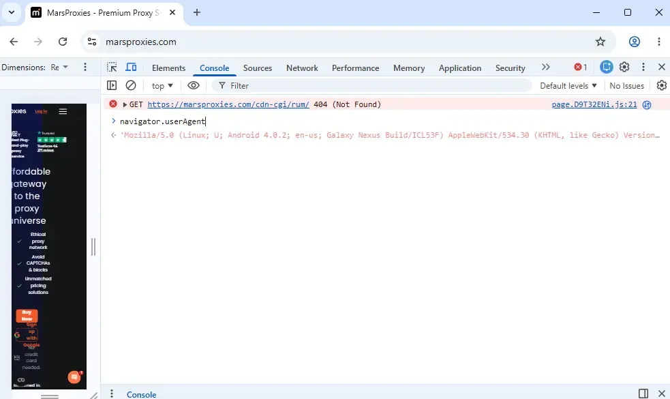This screenshot has height=399, width=670.
Task: Open the tab search chevron
Action: pos(12,12)
